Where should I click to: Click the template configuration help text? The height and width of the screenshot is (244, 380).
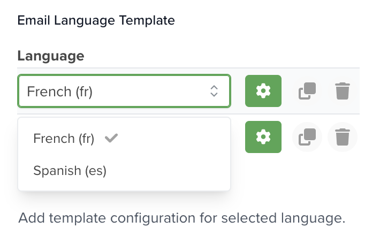[x=182, y=218]
